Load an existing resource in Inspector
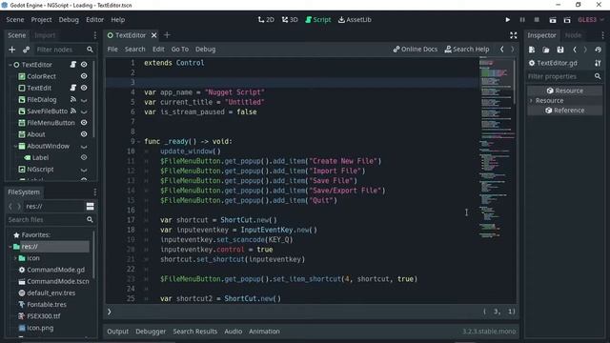This screenshot has height=343, width=610. pos(546,50)
